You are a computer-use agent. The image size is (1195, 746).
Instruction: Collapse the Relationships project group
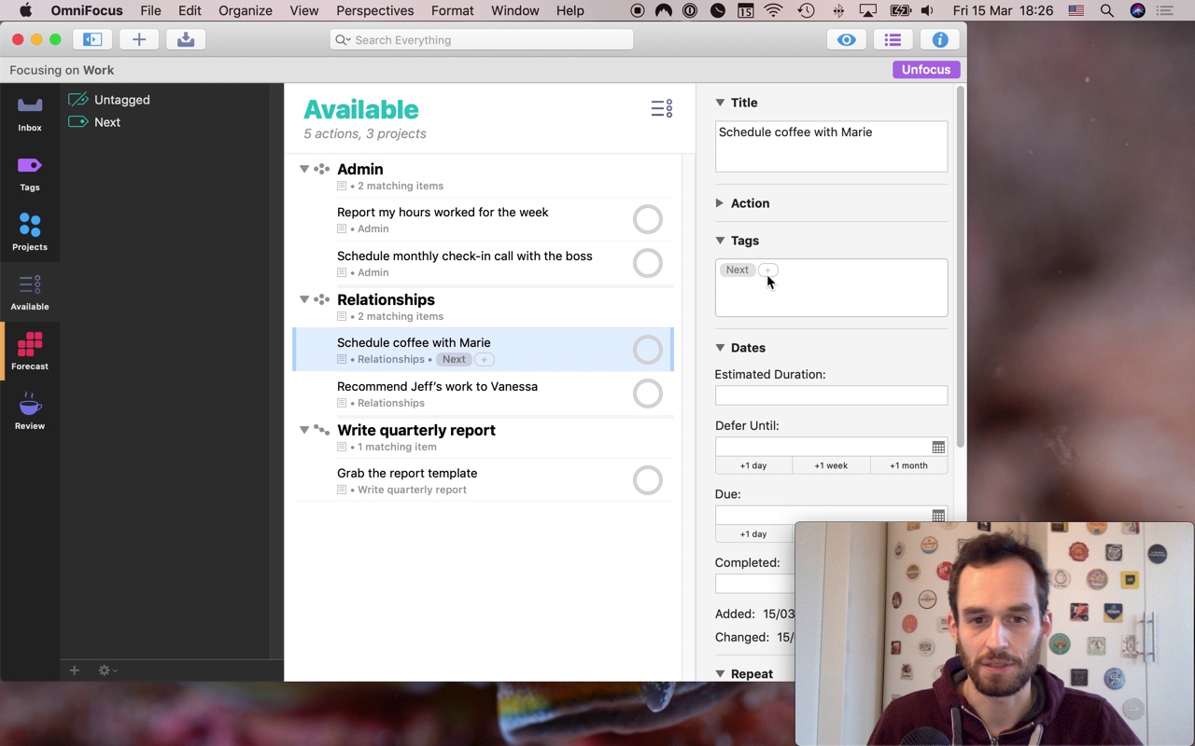(303, 299)
